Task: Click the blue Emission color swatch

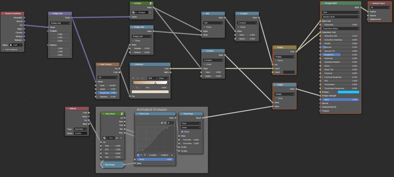Action: point(348,92)
